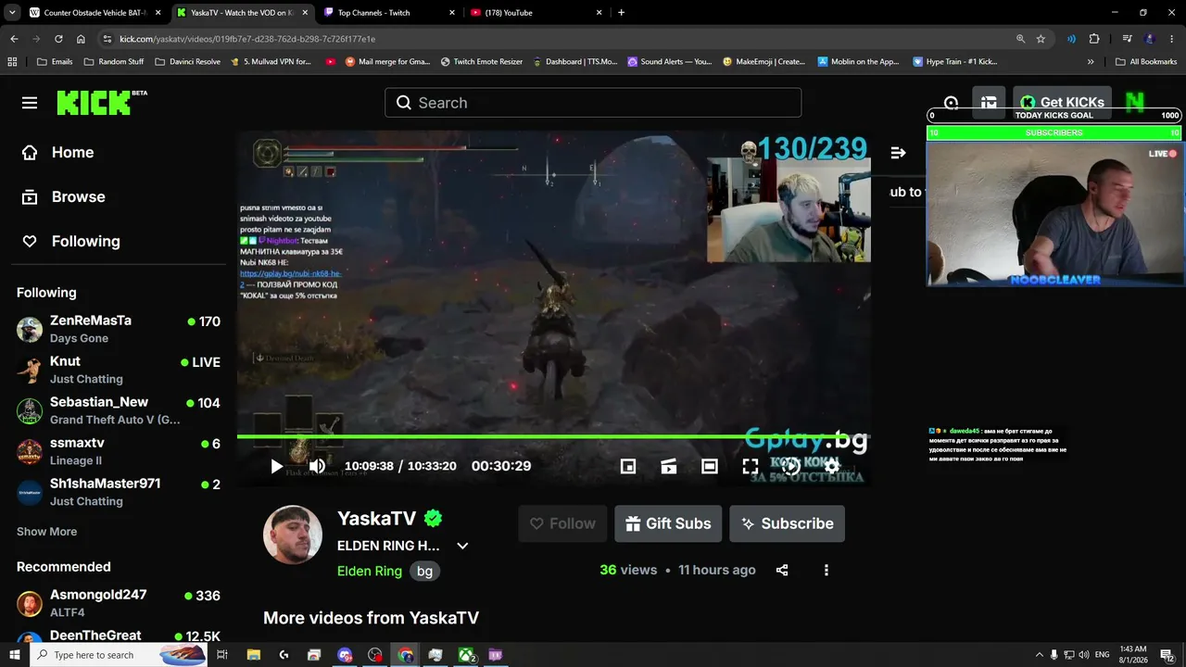Click the bg language tag
Screen dimensions: 1186x667
(424, 572)
